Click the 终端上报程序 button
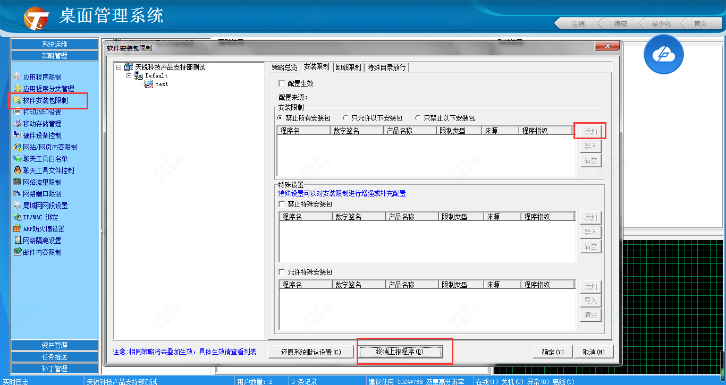Viewport: 726px width, 385px height. coord(400,352)
